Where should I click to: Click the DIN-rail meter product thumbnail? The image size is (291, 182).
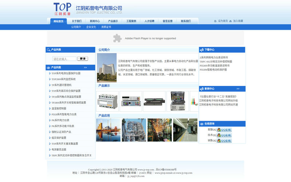[107, 102]
